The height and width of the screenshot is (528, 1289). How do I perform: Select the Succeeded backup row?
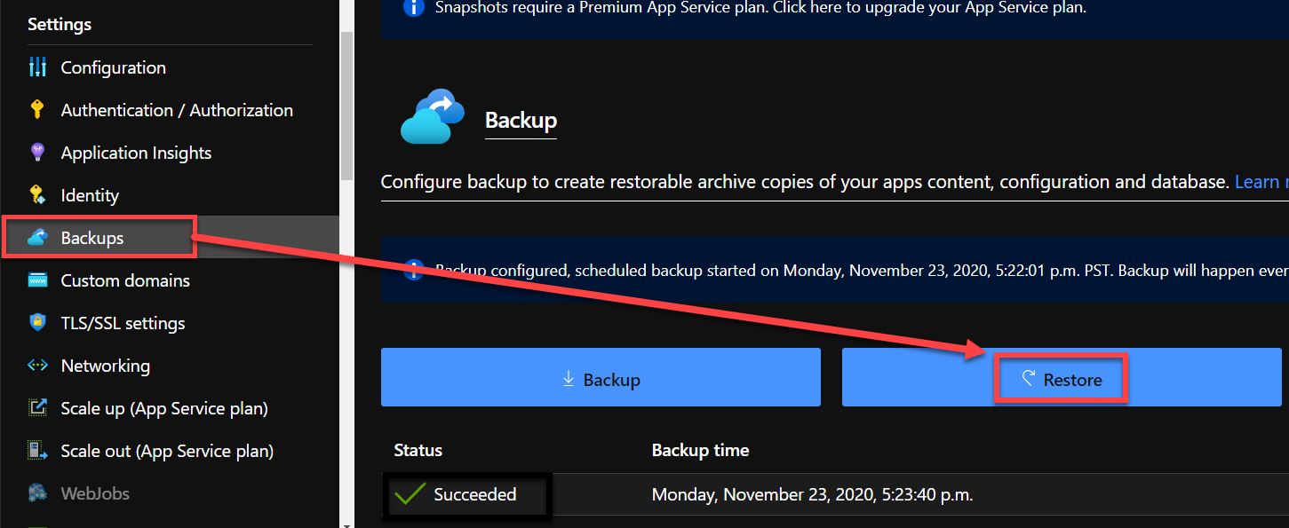pos(680,494)
